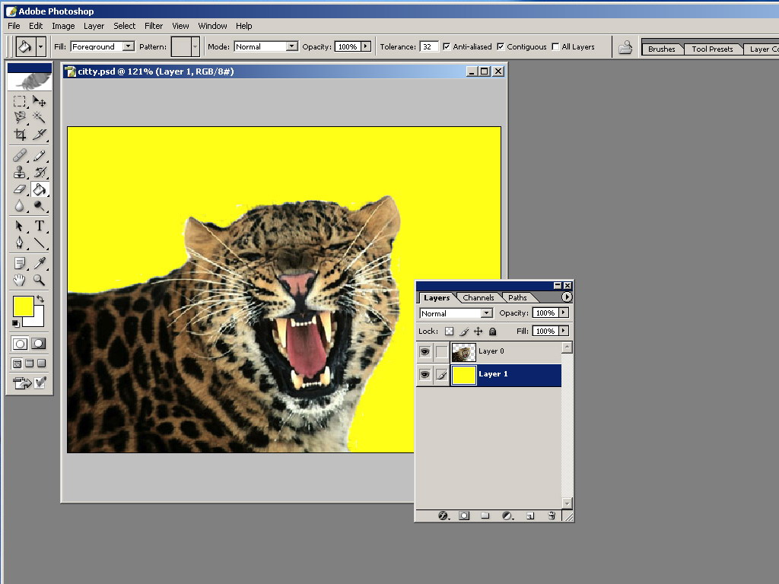Open the options bar Mode dropdown
The width and height of the screenshot is (779, 584).
pos(291,46)
